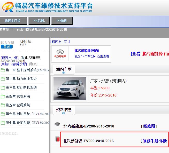The height and width of the screenshot is (153, 169).
Task: Open folder icon for 第七章 转向系统
Action: pyautogui.click(x=3, y=123)
